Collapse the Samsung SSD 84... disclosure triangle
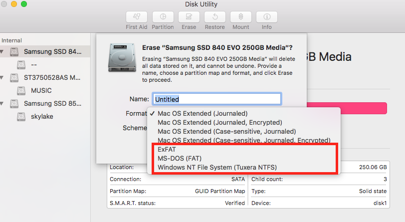405x222 pixels. pyautogui.click(x=2, y=52)
